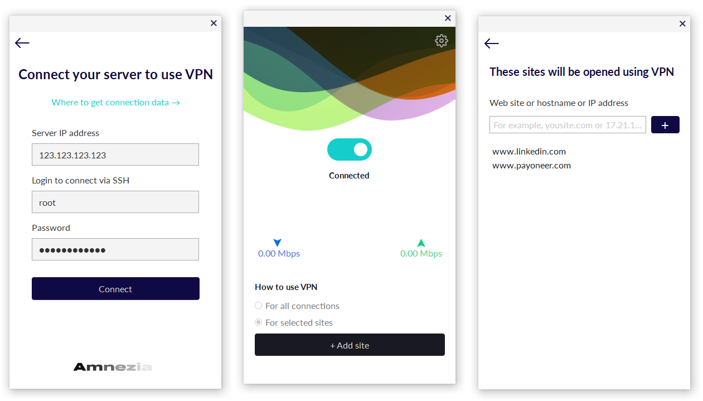Close the VPN Connected window
The height and width of the screenshot is (401, 703).
coord(448,18)
